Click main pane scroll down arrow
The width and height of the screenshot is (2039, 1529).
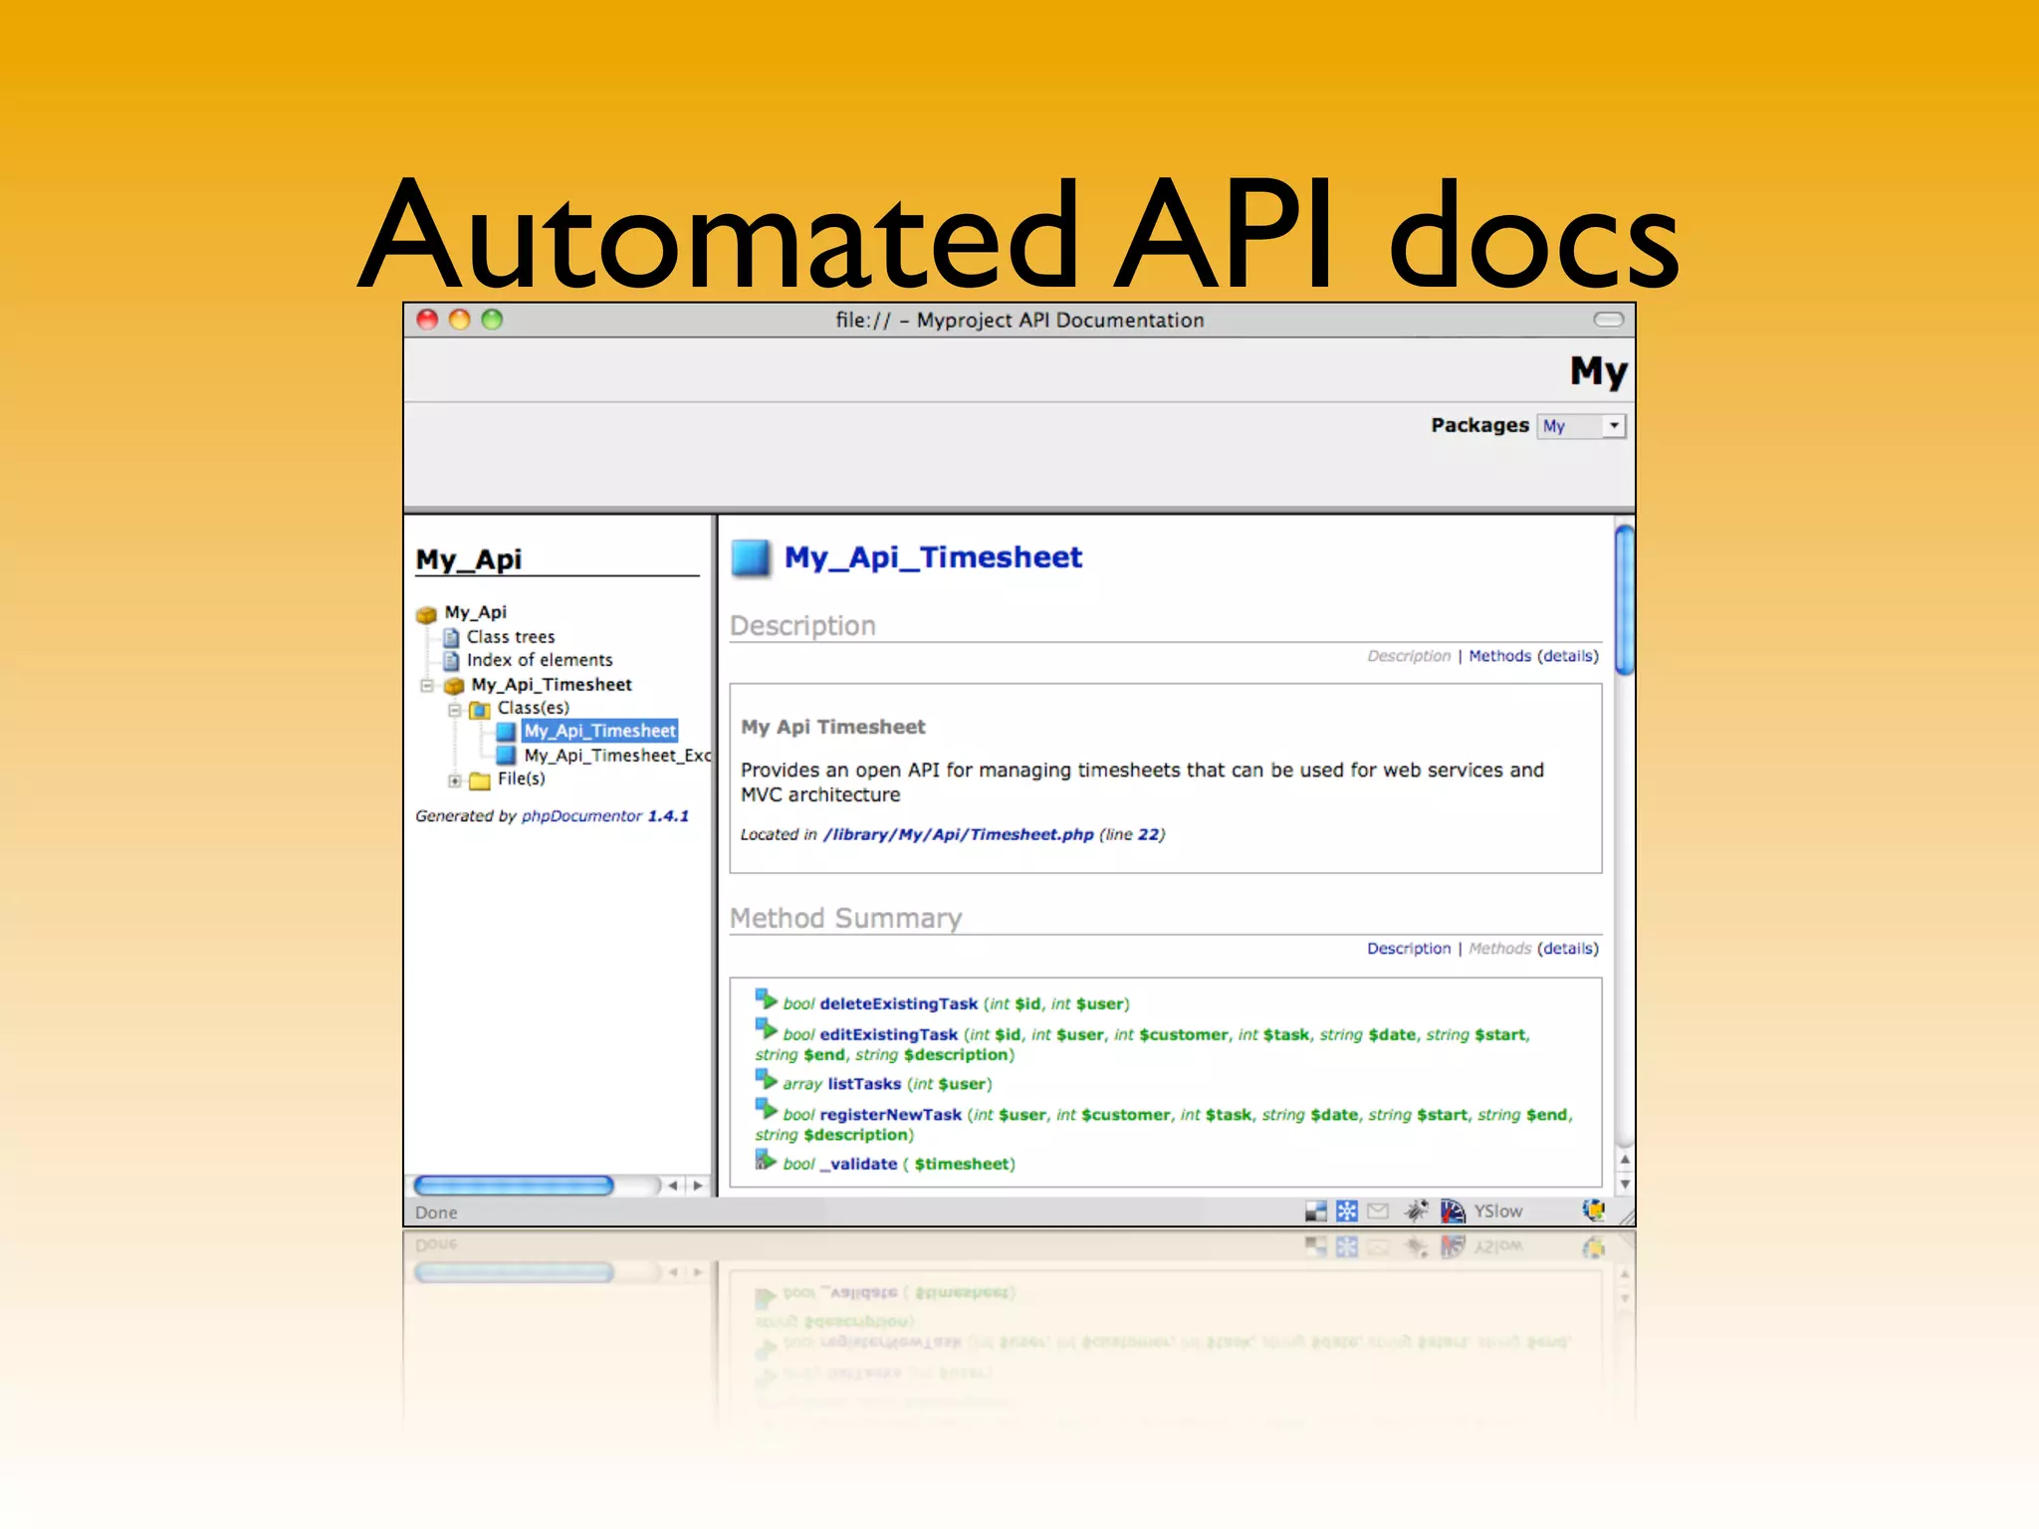pos(1625,1184)
